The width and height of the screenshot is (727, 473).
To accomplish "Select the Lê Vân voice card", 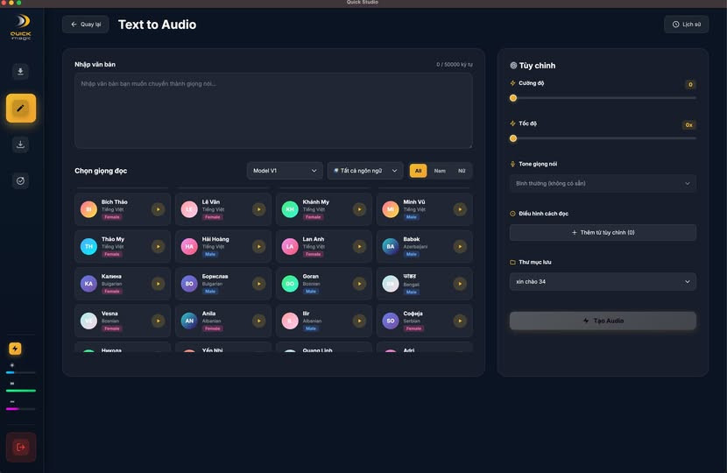I will [x=223, y=209].
